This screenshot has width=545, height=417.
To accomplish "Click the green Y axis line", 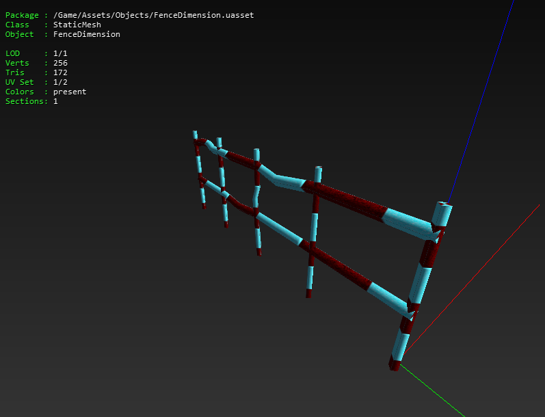I will [433, 390].
